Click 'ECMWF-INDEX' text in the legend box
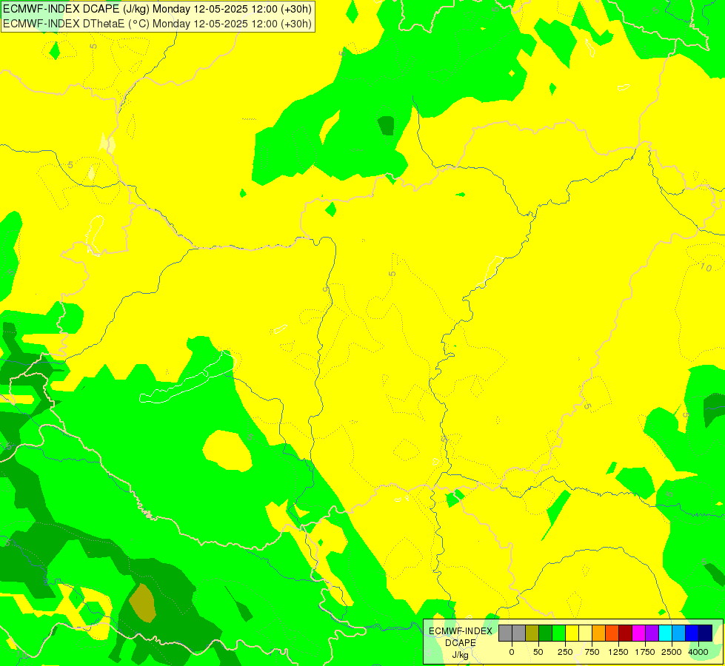The image size is (725, 666). [x=461, y=631]
